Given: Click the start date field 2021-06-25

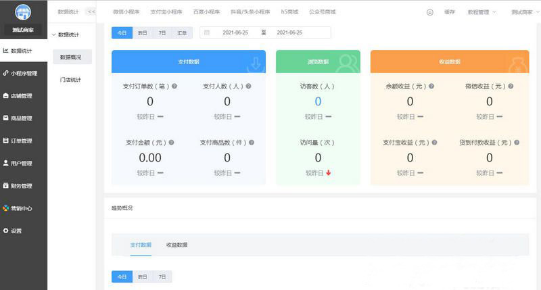Looking at the screenshot, I should (x=237, y=32).
